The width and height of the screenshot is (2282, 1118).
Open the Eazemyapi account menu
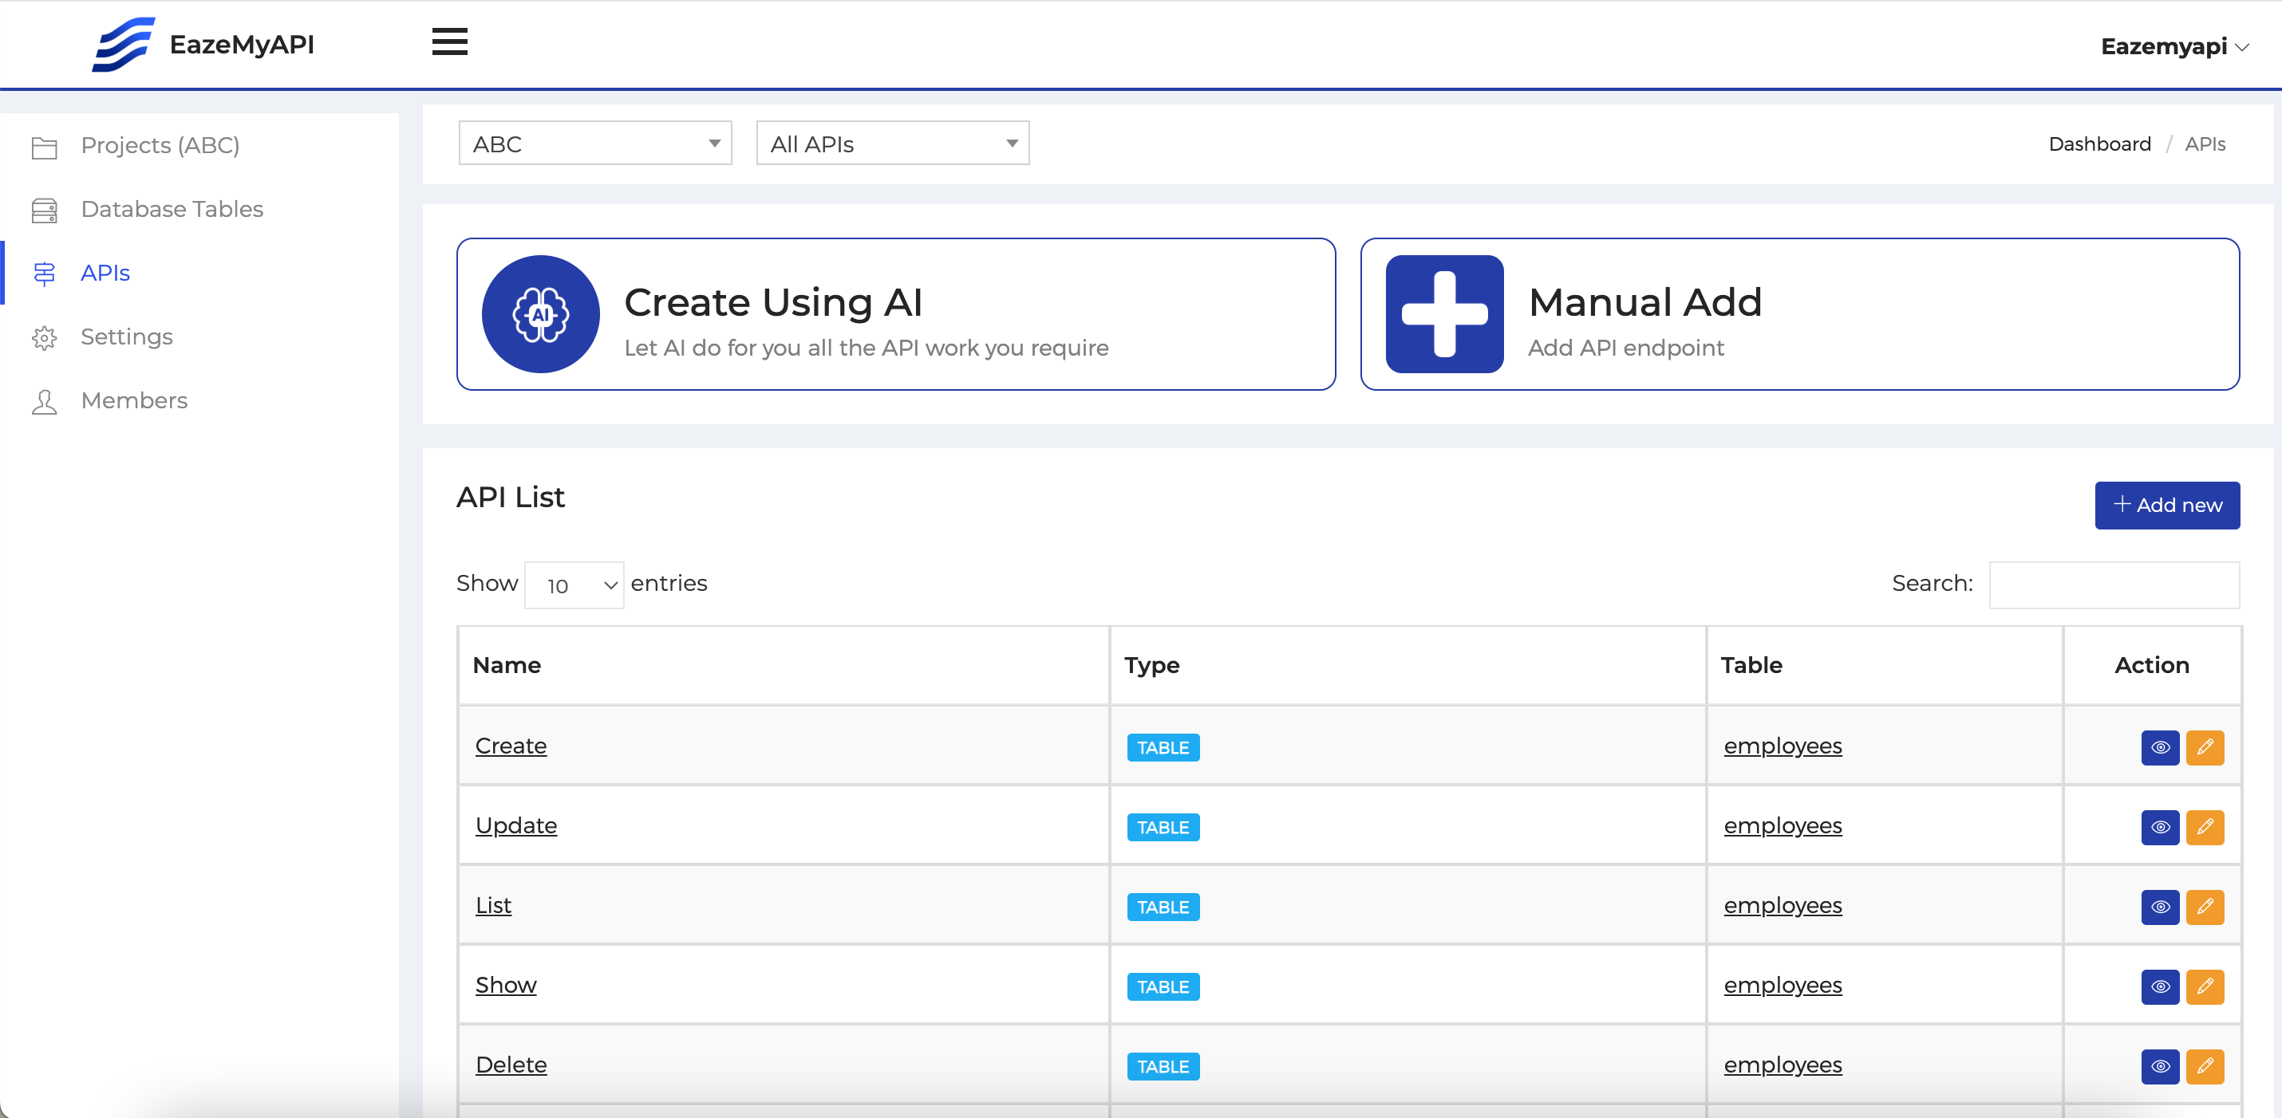pyautogui.click(x=2175, y=46)
